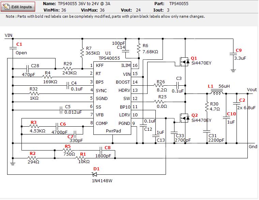Select the L1 inductor label
Image resolution: width=259 pixels, height=200 pixels.
coord(211,86)
